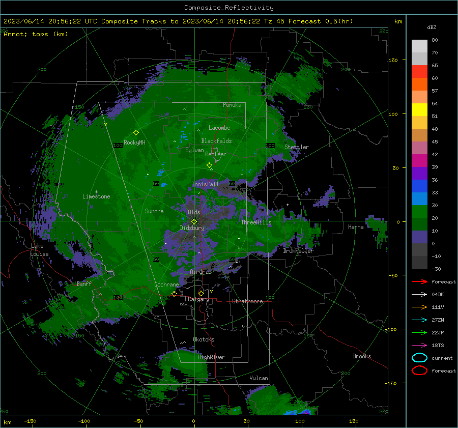Click the RockyMH label on map
Viewport: 458px width, 428px height.
point(134,142)
